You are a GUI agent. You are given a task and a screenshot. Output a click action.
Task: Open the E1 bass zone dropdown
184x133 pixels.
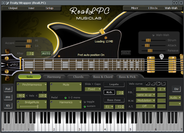tap(109, 107)
